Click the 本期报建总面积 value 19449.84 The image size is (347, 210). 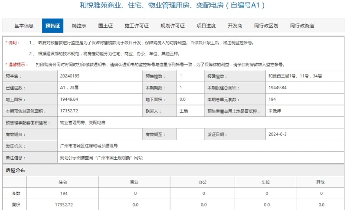[278, 88]
